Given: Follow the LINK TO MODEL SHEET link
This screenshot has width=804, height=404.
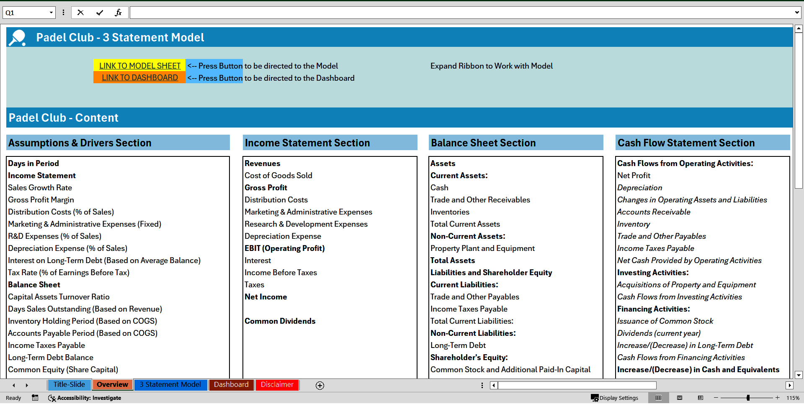Looking at the screenshot, I should click(140, 66).
